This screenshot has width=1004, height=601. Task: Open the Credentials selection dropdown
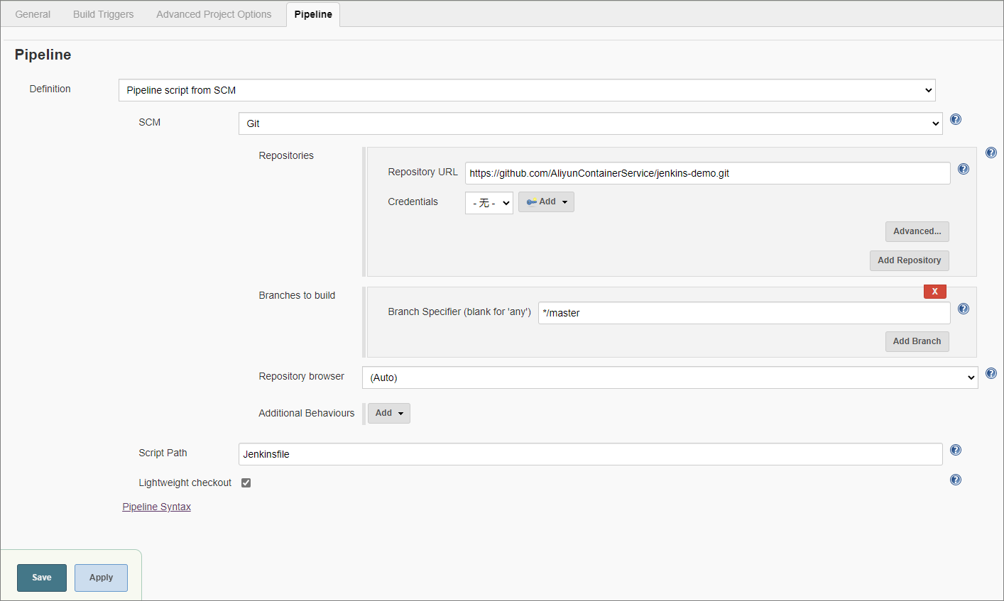point(489,203)
